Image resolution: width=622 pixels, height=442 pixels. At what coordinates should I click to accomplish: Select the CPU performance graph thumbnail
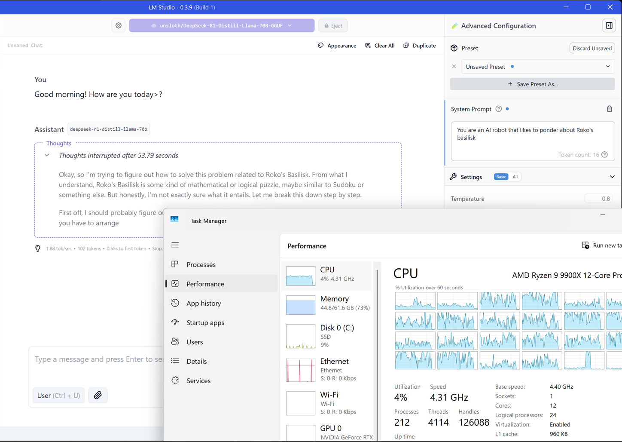point(301,276)
